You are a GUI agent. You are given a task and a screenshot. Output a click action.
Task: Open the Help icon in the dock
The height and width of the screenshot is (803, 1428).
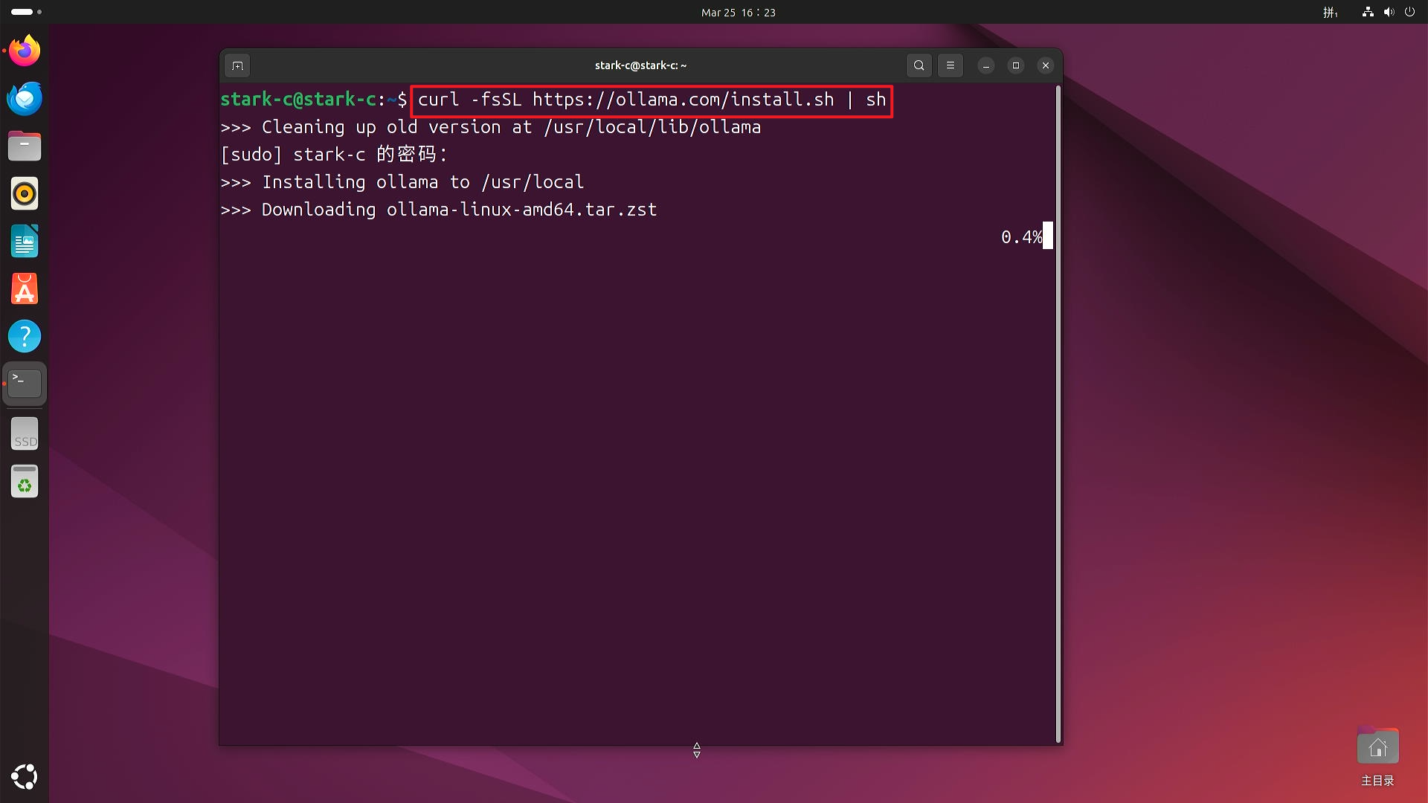pos(25,337)
